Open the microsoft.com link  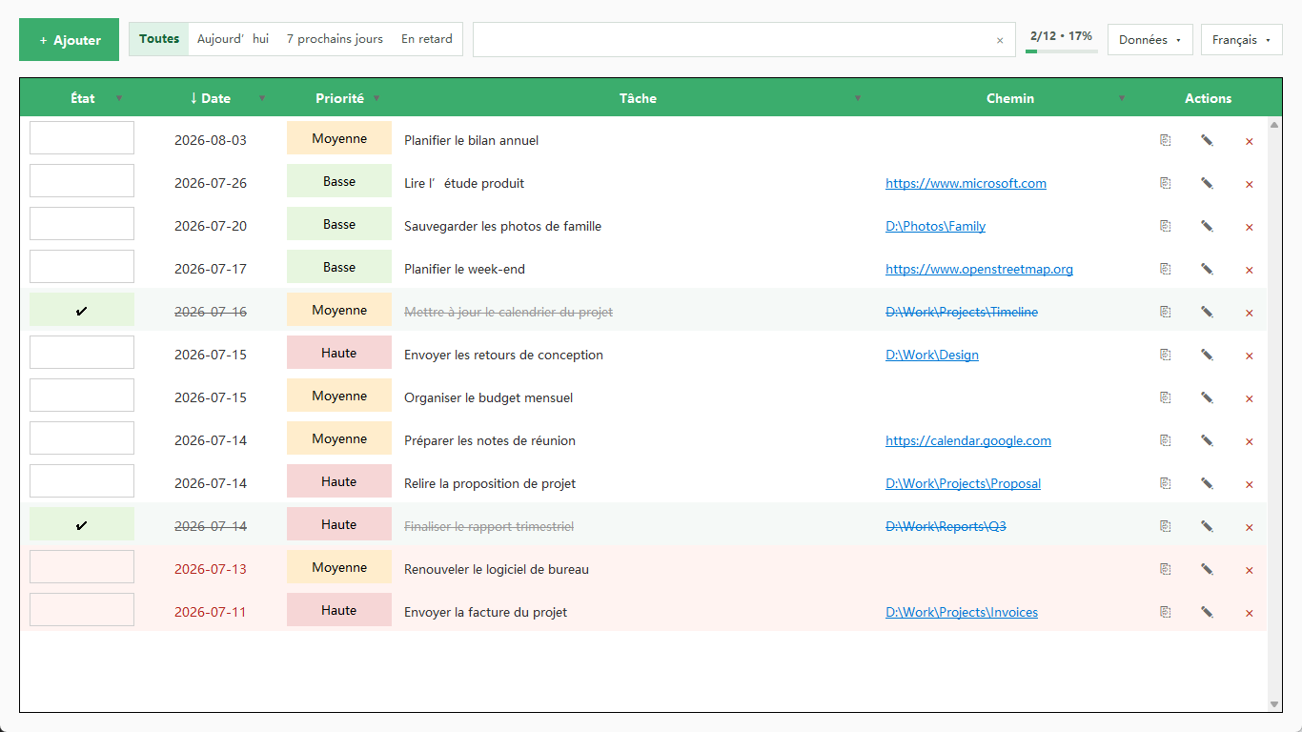(x=966, y=183)
